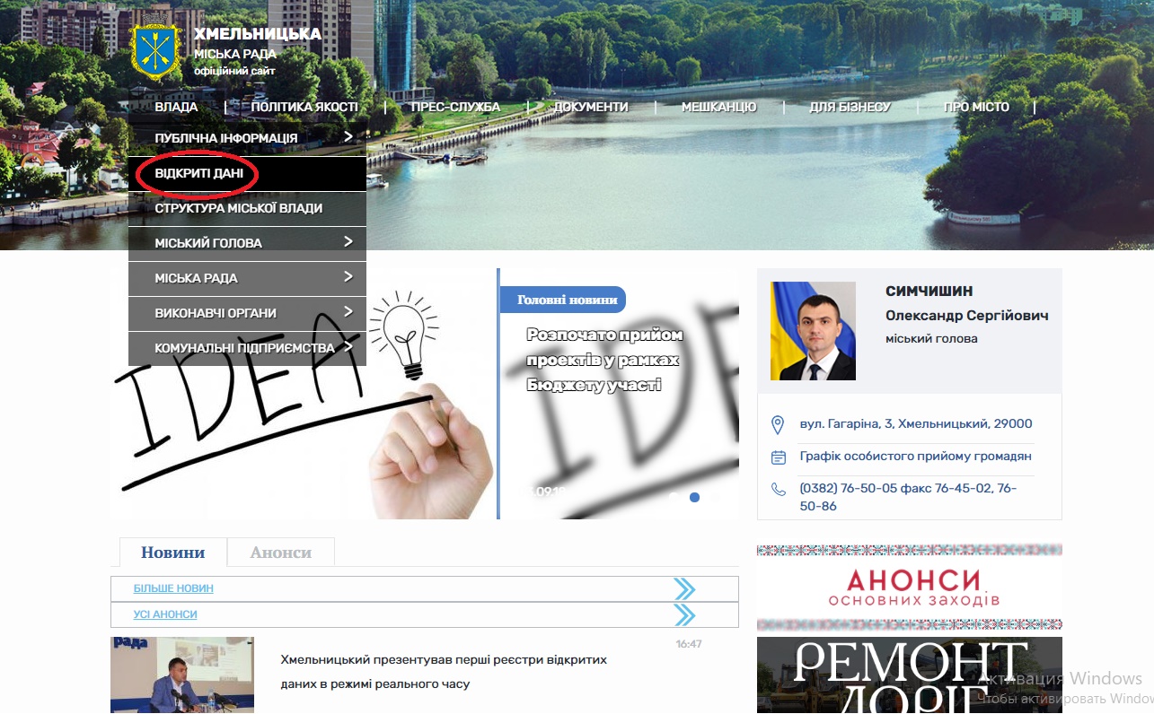1154x714 pixels.
Task: Expand the МІСЬКА РАДА submenu arrow
Action: 348,277
